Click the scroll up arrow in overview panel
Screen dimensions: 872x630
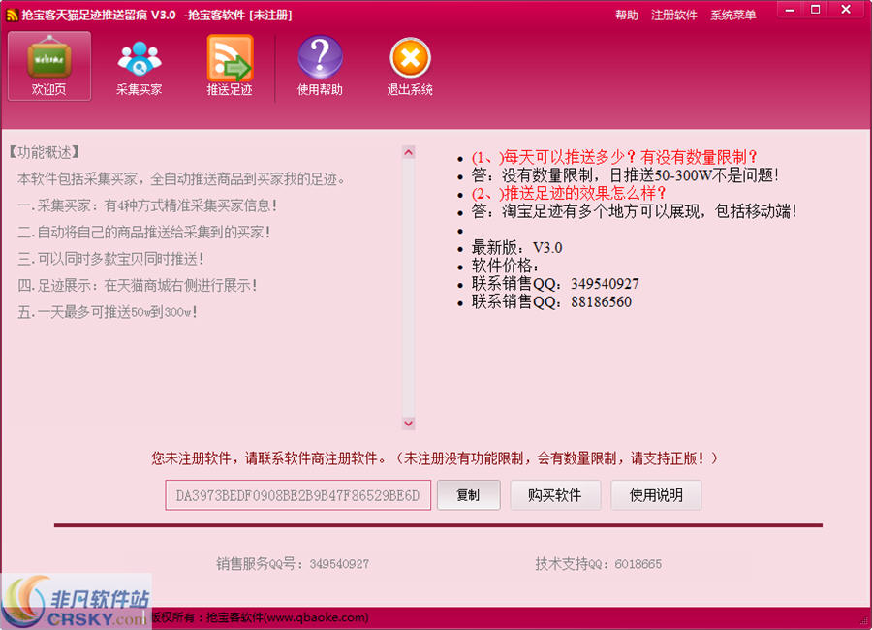pyautogui.click(x=408, y=152)
